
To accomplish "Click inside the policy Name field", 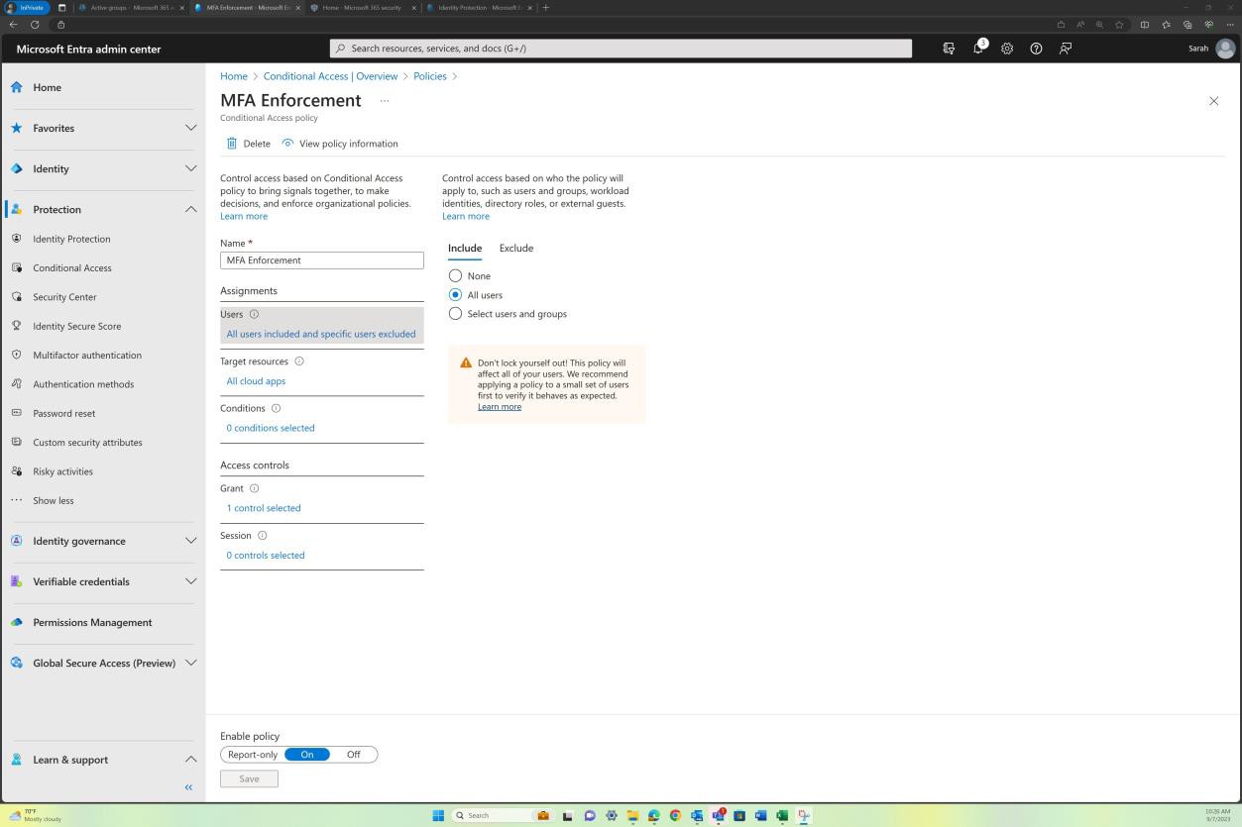I will click(x=321, y=259).
